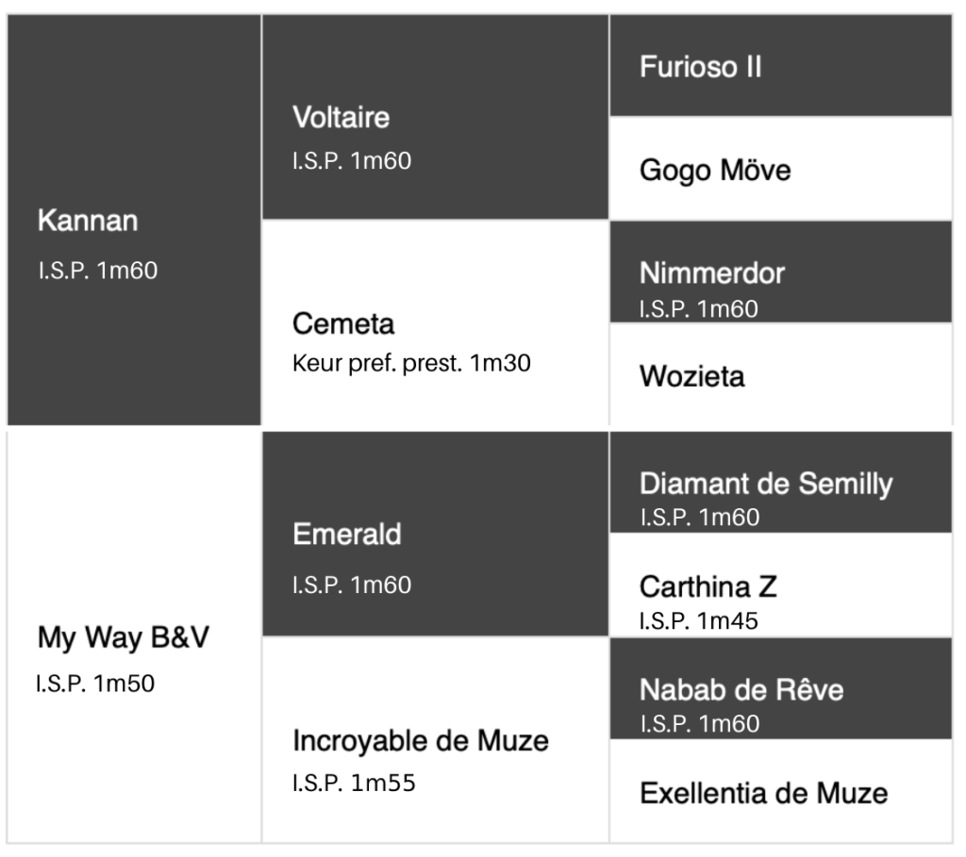
Task: Click Diamant de Semilly name
Action: pos(766,484)
